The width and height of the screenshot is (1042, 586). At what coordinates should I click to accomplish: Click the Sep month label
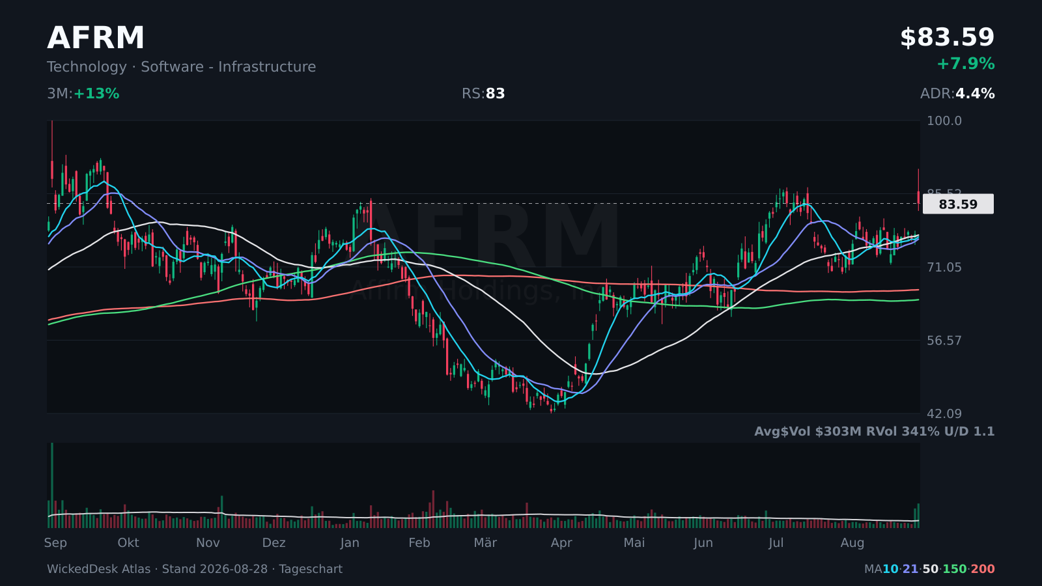(x=55, y=543)
